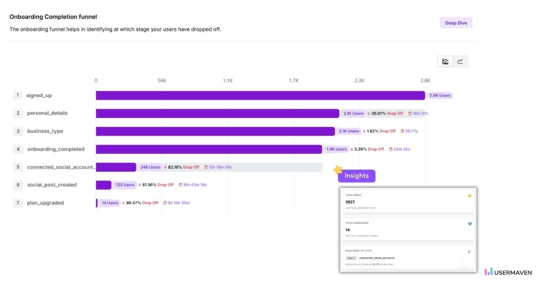Click the timer icon on personal_details row

click(x=410, y=114)
